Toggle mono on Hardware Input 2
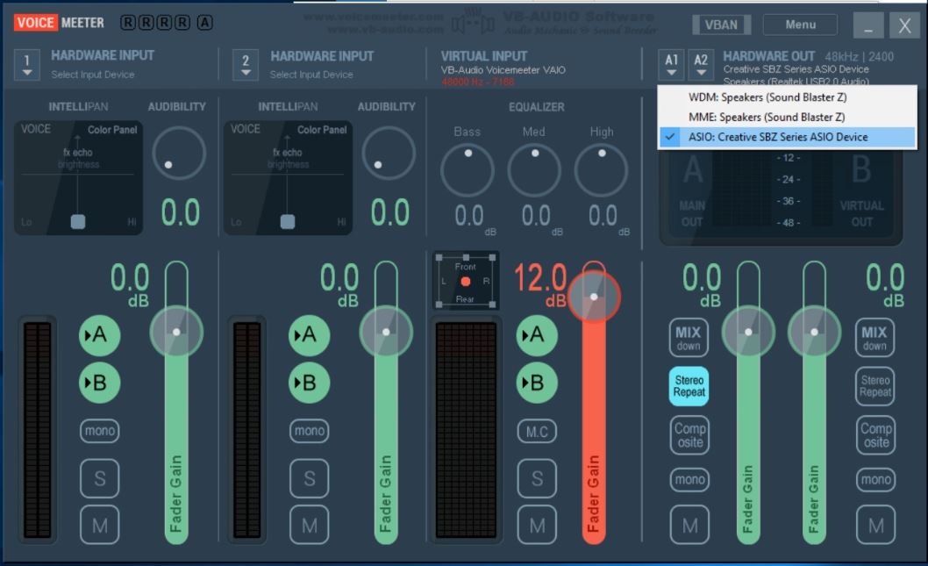Image resolution: width=928 pixels, height=566 pixels. click(309, 430)
